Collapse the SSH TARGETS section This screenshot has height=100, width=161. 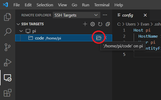18,24
